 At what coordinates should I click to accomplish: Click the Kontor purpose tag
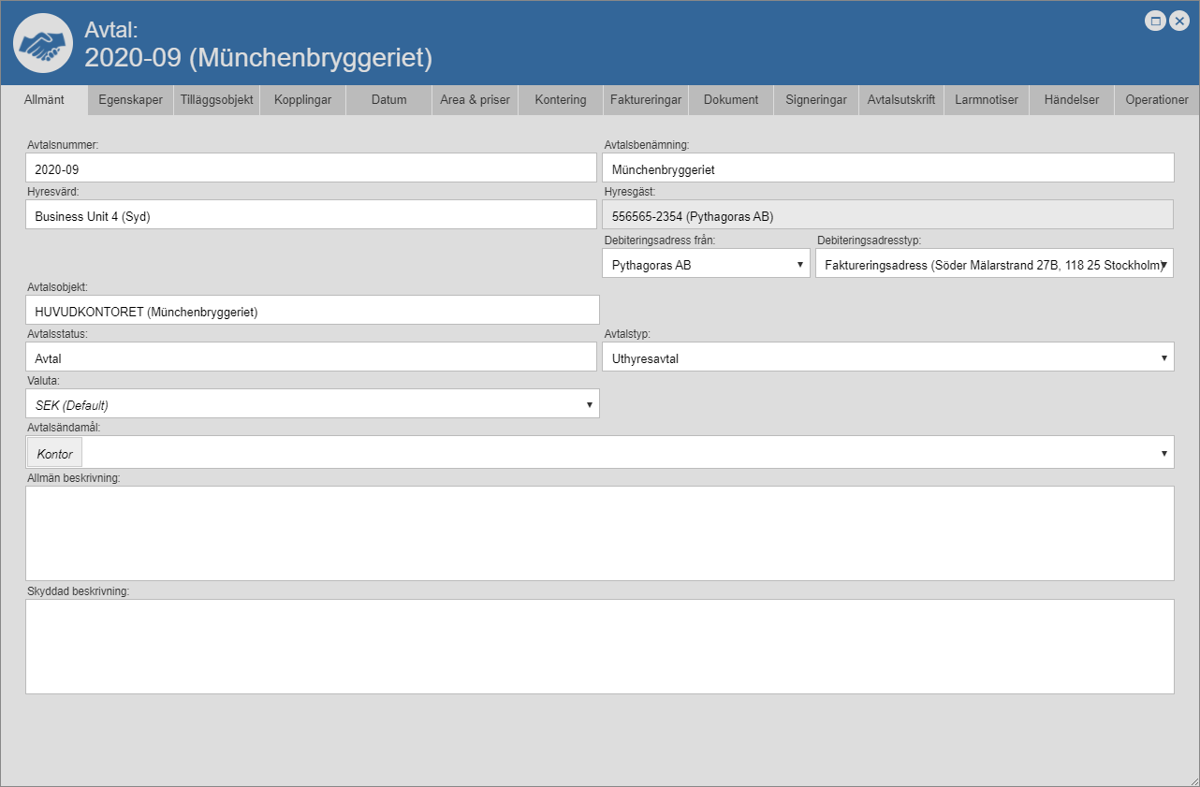point(54,454)
